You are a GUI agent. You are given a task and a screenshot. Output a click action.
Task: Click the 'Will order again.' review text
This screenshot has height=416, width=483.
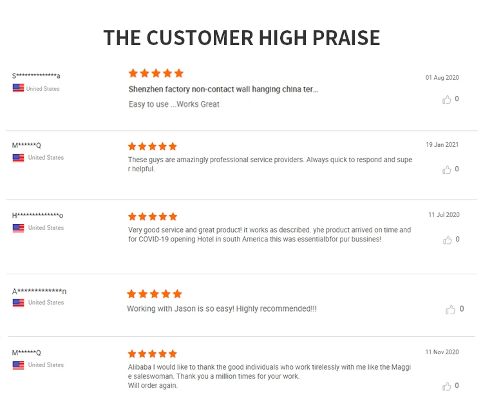point(153,385)
